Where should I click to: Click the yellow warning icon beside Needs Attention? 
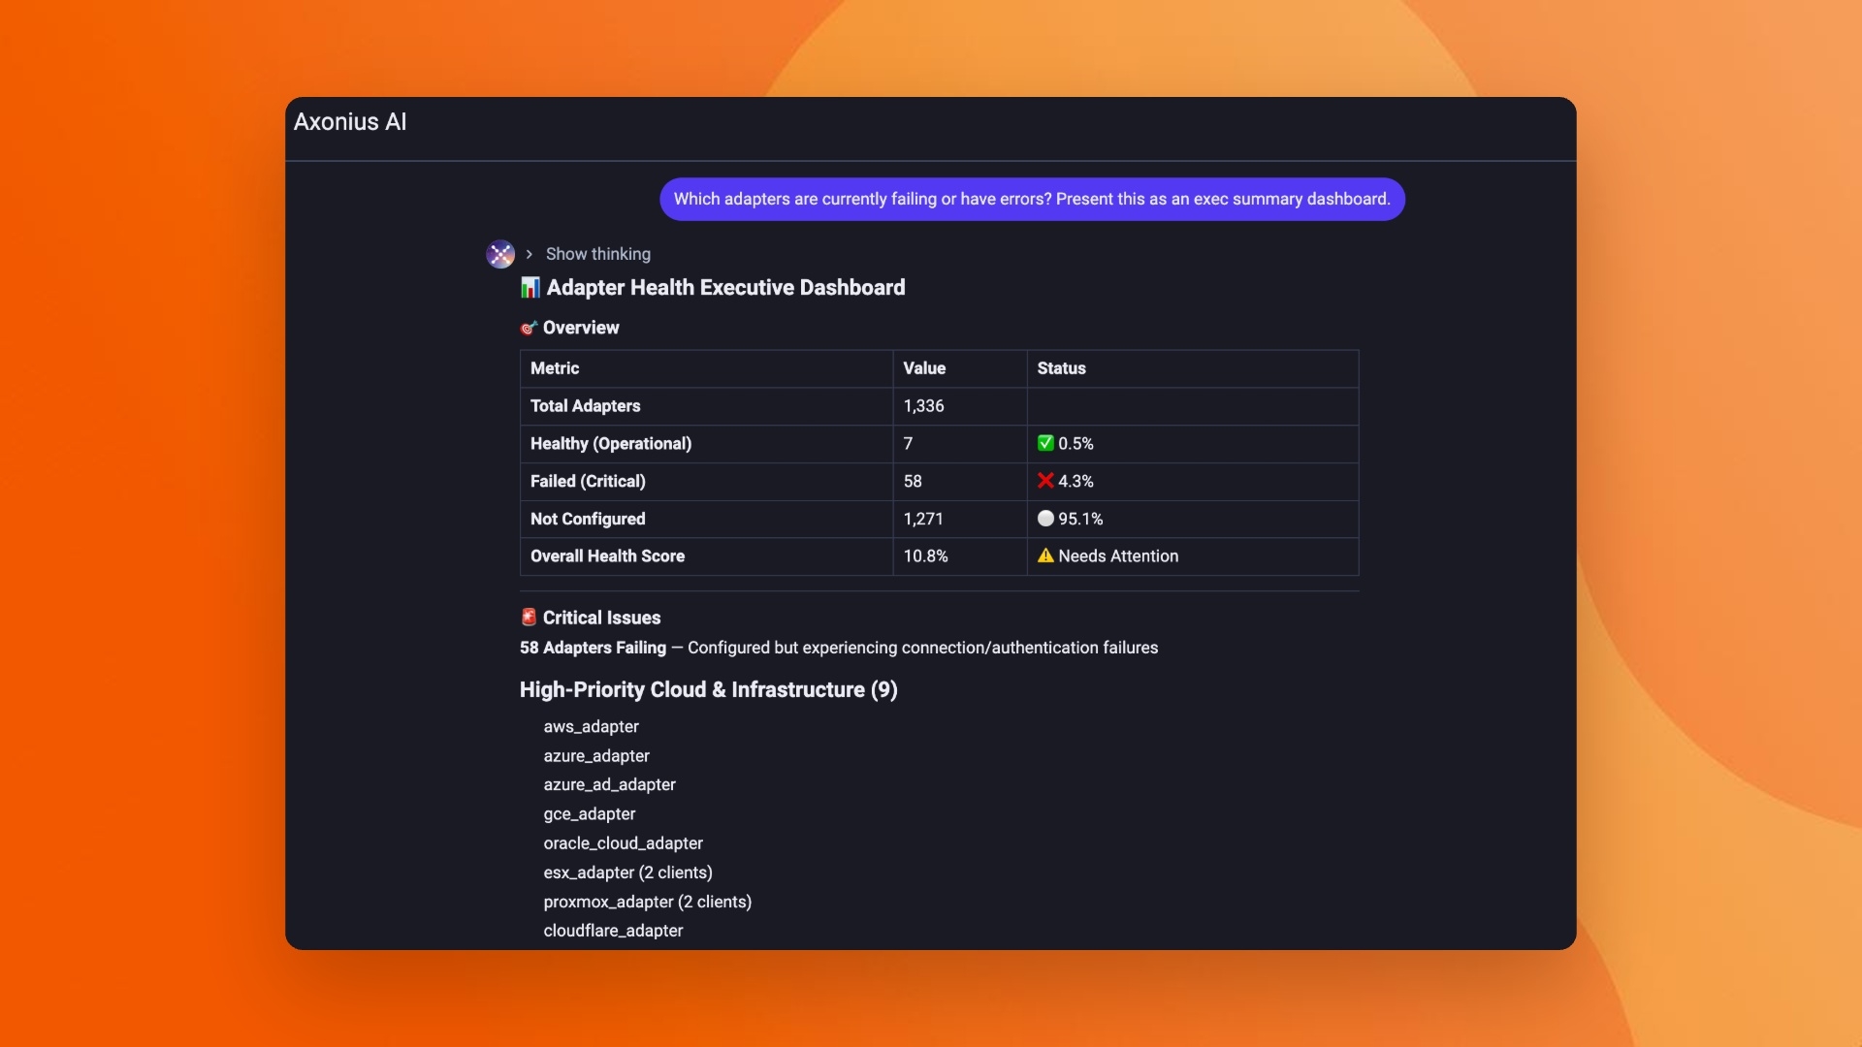1045,555
